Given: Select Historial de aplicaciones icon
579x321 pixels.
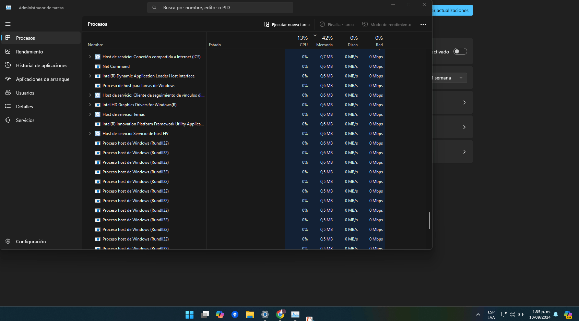Looking at the screenshot, I should [x=8, y=65].
